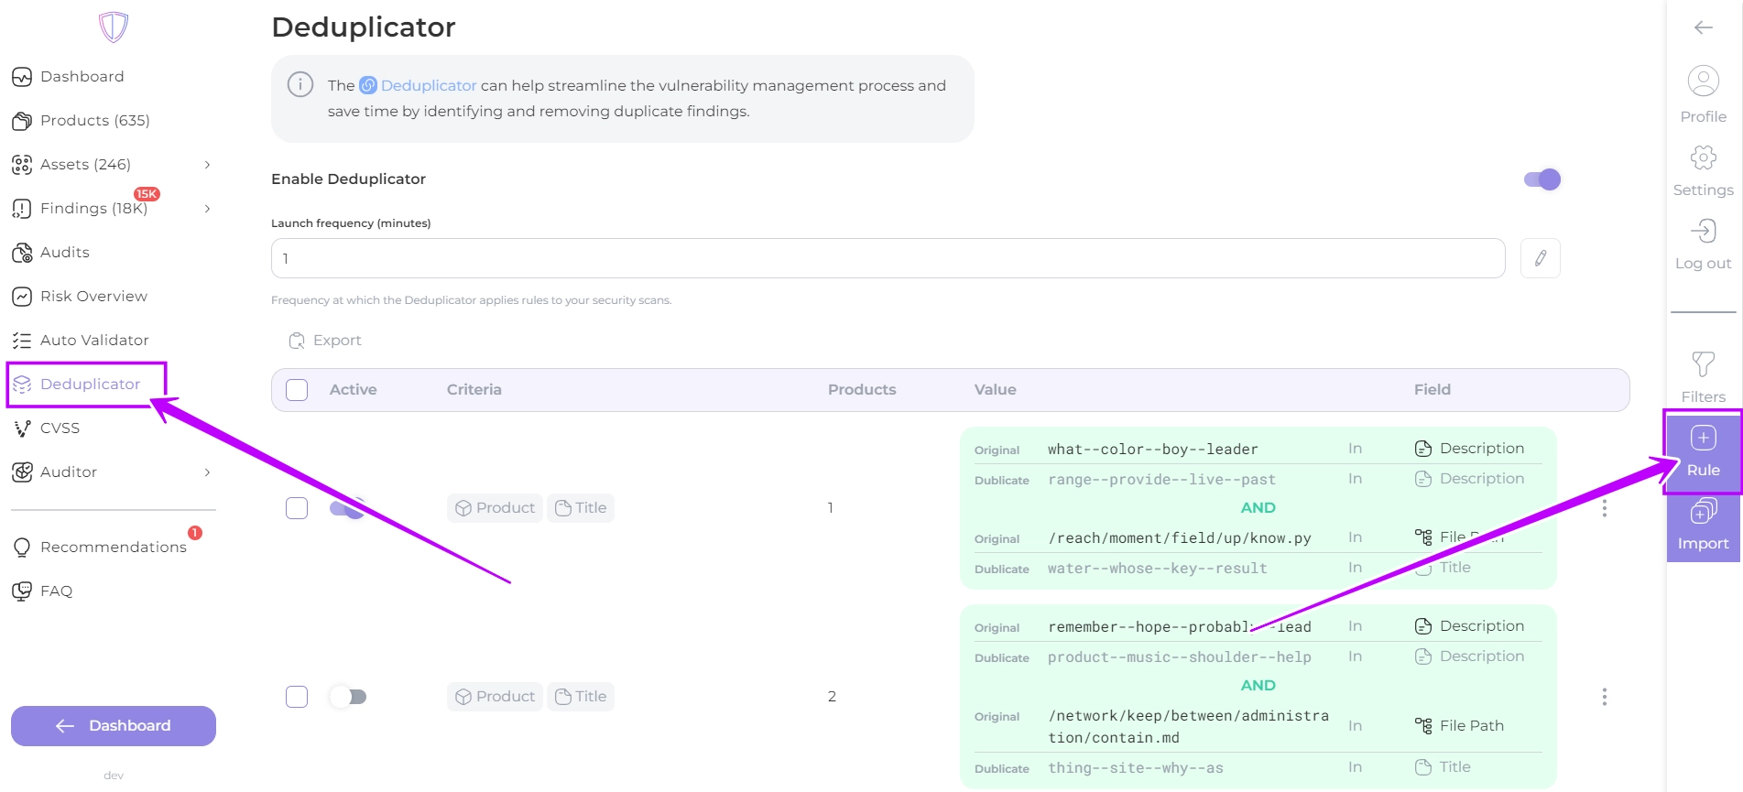This screenshot has height=792, width=1743.
Task: Expand the Findings (18K) submenu chevron
Action: coord(207,209)
